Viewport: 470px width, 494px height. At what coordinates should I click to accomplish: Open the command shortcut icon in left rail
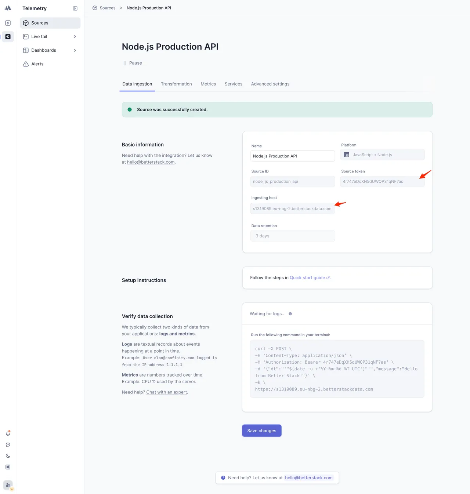[x=8, y=467]
